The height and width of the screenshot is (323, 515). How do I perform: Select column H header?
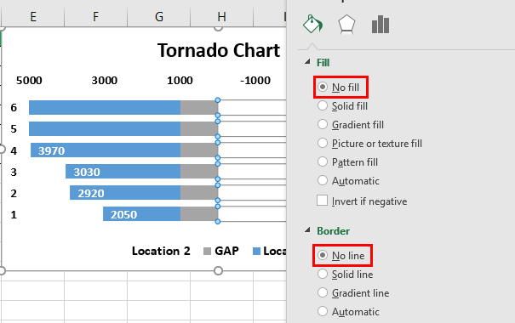pos(221,16)
